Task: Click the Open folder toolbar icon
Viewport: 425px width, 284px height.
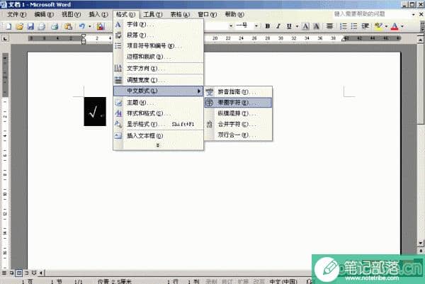Action: coord(20,26)
